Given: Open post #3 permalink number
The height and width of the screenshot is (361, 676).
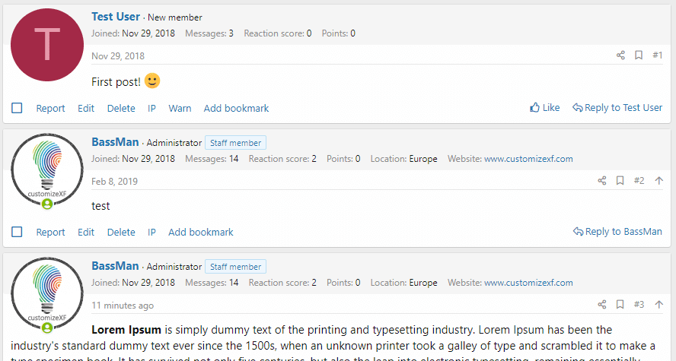Looking at the screenshot, I should [x=639, y=305].
